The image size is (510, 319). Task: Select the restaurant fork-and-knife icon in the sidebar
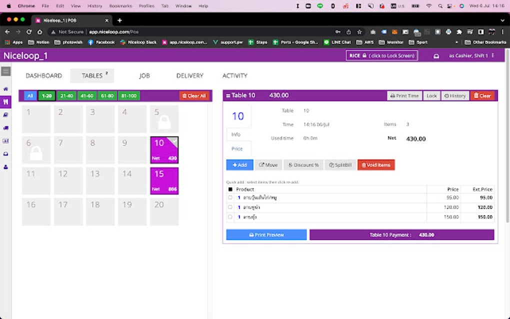point(5,101)
